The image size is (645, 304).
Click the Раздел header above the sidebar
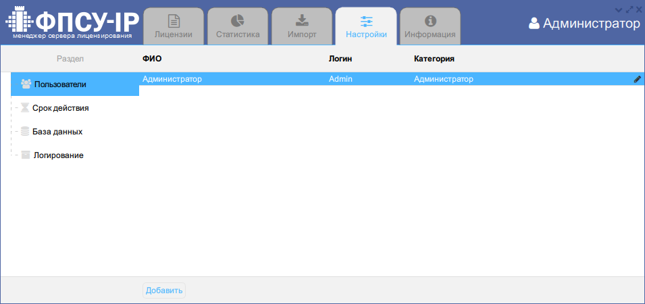coord(70,59)
